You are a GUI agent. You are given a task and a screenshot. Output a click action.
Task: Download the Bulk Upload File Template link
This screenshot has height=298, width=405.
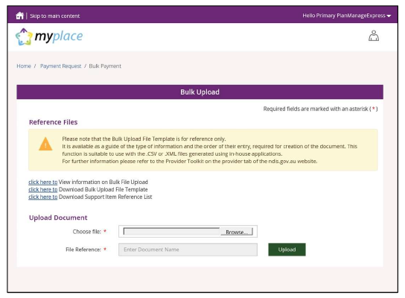pyautogui.click(x=43, y=189)
